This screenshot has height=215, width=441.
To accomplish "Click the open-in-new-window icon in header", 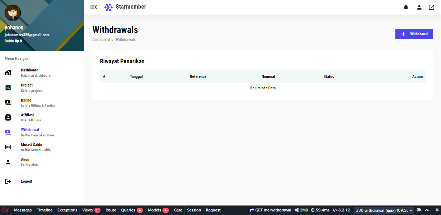I will tap(431, 7).
